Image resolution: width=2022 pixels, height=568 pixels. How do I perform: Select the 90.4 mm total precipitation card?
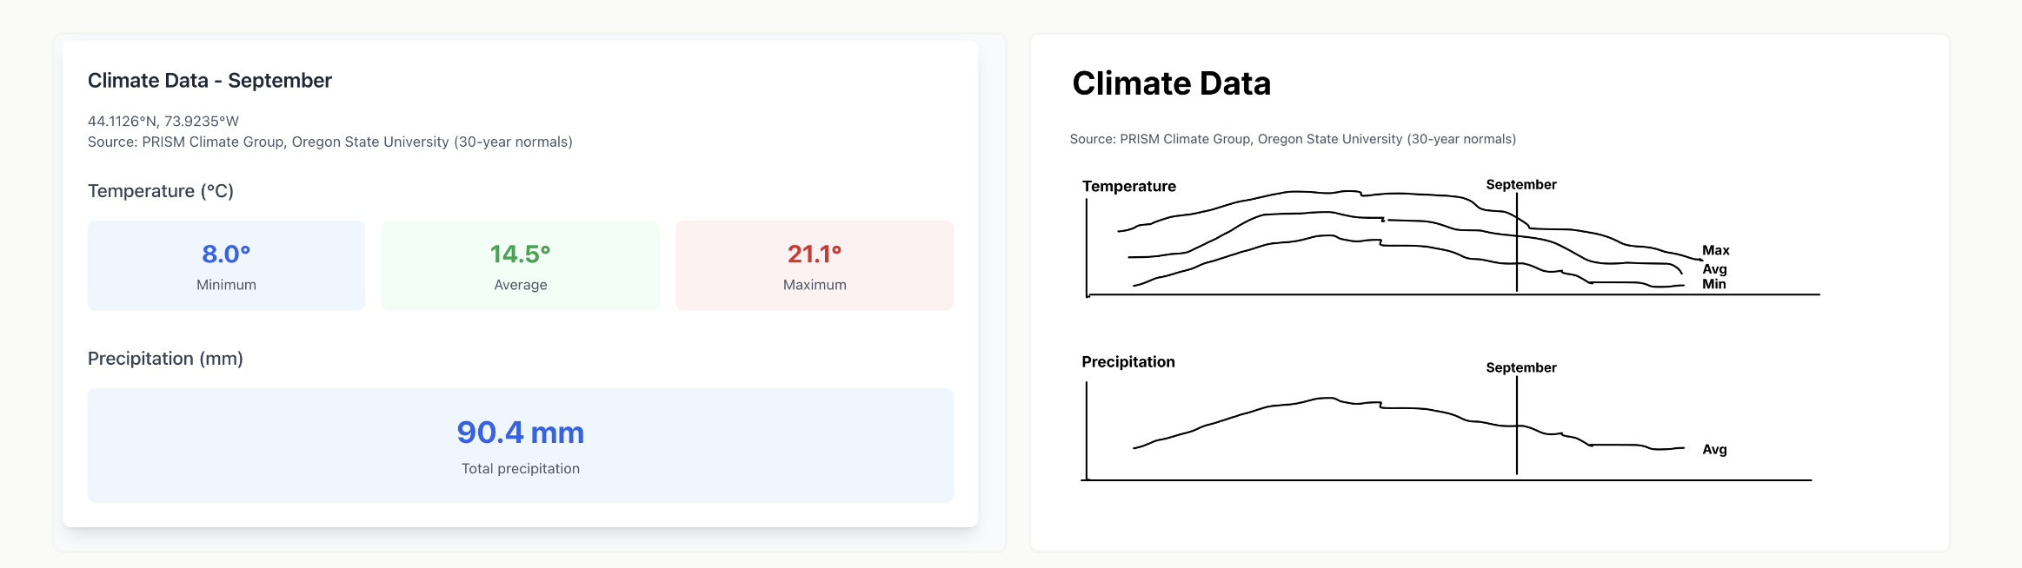[520, 445]
